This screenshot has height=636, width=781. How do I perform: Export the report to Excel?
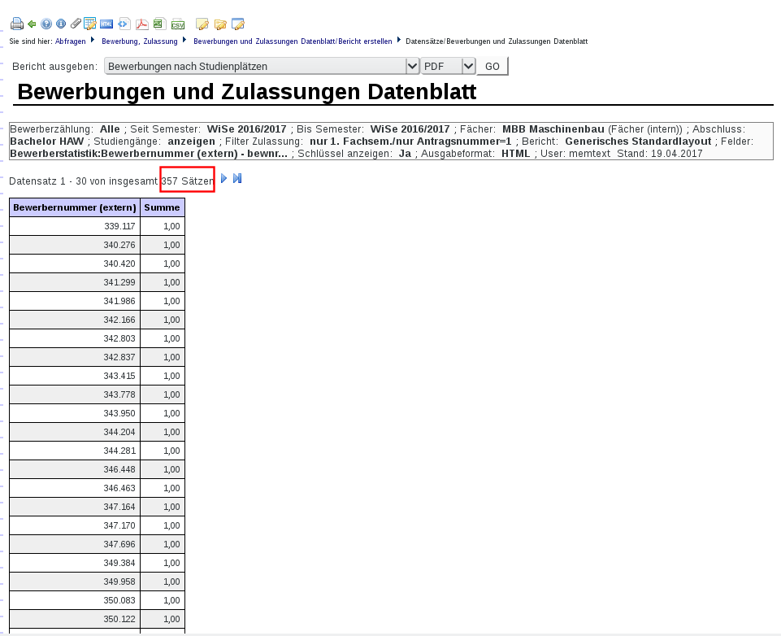coord(159,24)
